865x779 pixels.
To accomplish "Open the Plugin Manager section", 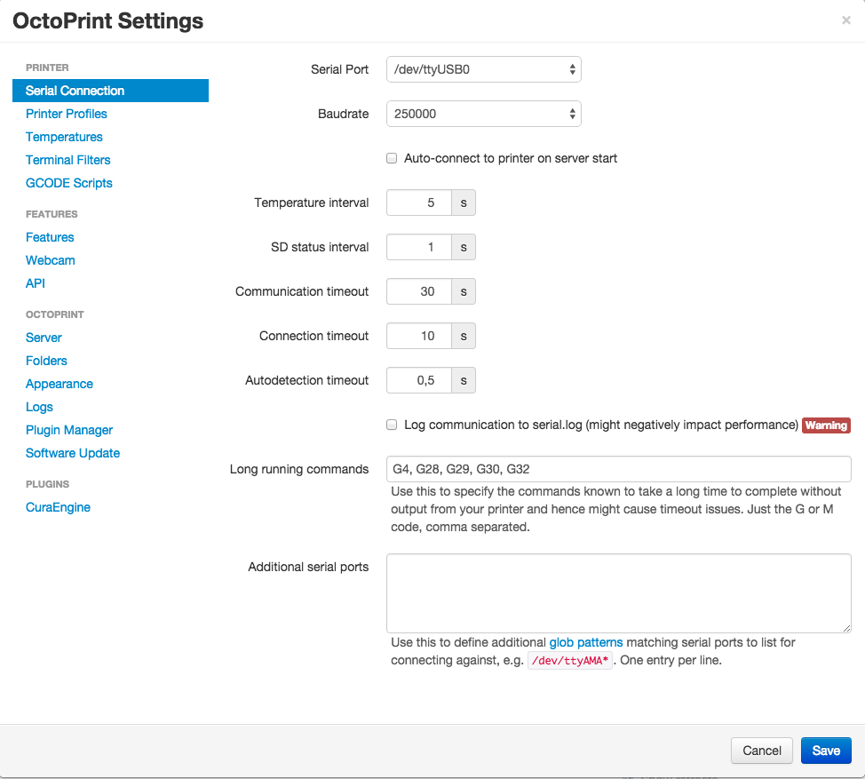I will (69, 430).
